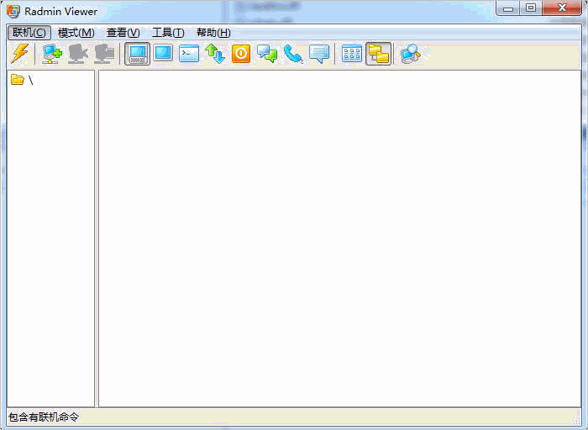
Task: Add a new connection with green plus icon
Action: pos(52,54)
